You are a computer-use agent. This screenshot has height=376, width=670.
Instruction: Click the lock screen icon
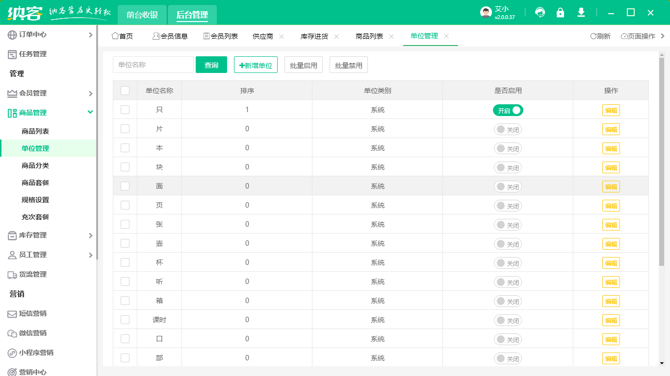pyautogui.click(x=560, y=13)
